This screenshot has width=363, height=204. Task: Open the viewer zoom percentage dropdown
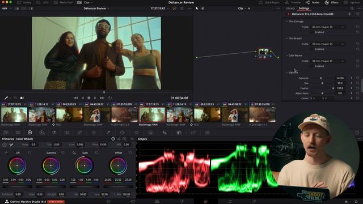coord(6,8)
